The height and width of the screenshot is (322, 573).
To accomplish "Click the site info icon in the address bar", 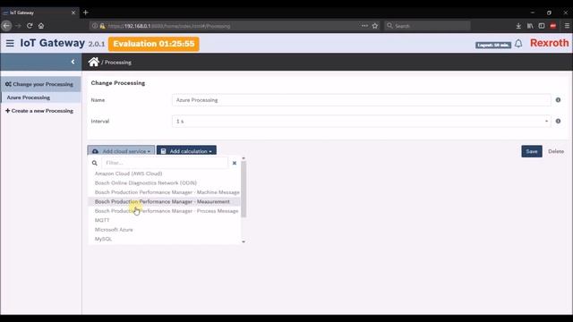I will [95, 26].
